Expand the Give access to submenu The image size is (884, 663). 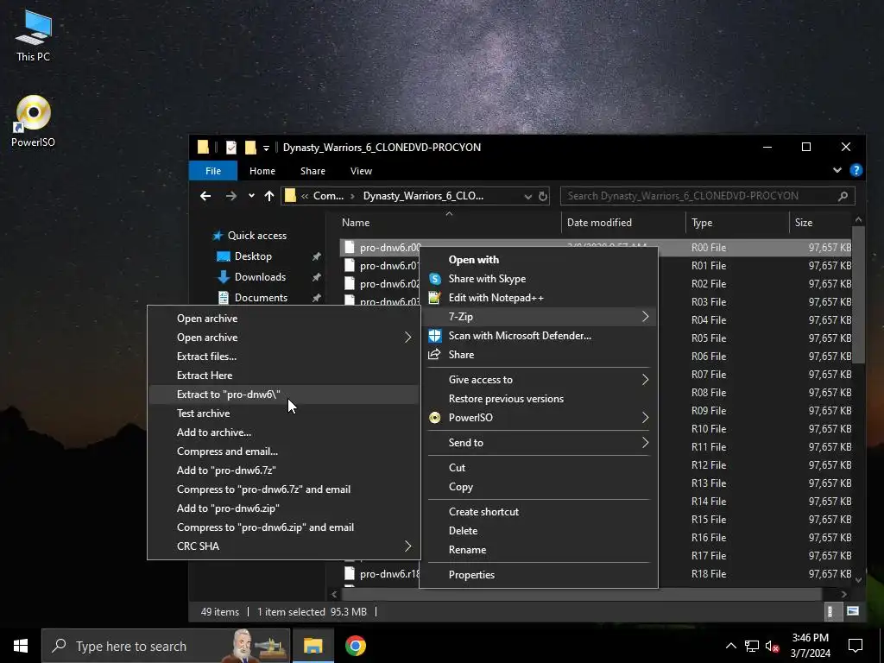click(646, 380)
